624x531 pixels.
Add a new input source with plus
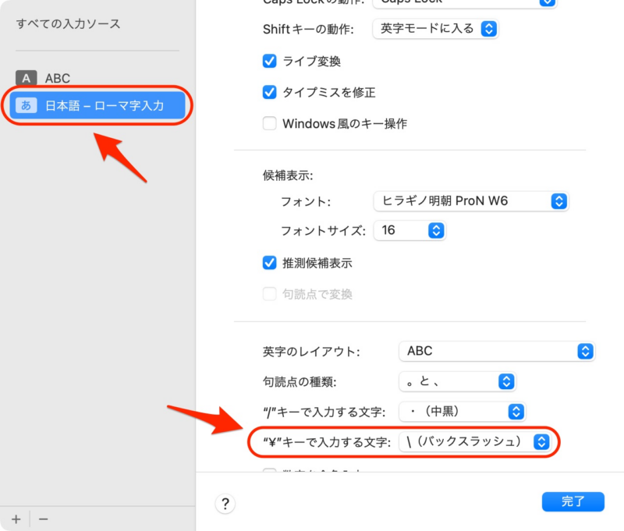tap(16, 519)
